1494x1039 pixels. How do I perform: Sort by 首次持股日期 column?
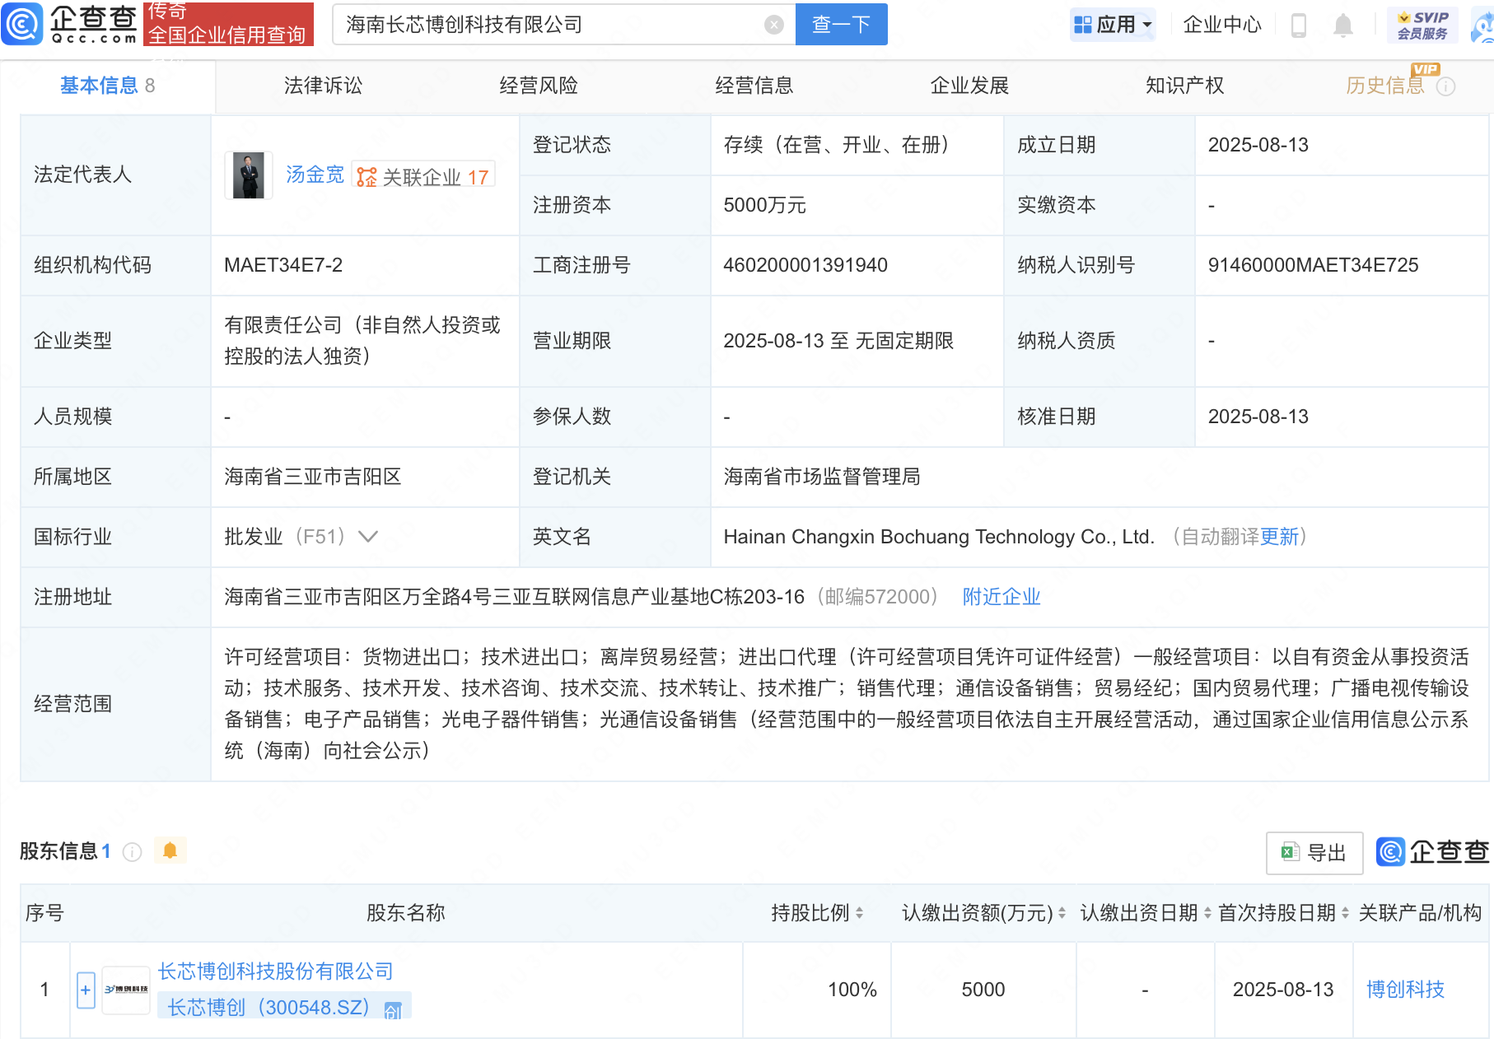point(1345,913)
